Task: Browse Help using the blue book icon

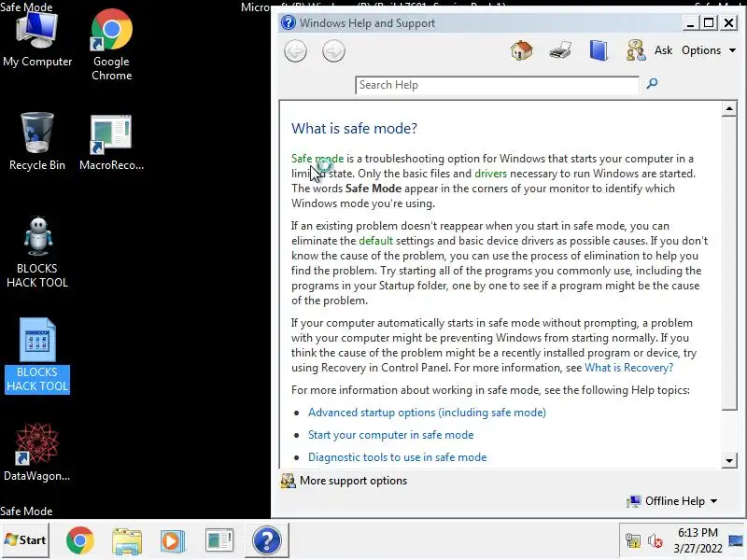Action: [x=599, y=50]
